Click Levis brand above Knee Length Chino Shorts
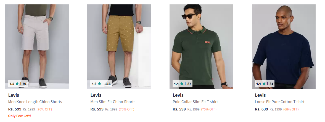 pyautogui.click(x=14, y=95)
